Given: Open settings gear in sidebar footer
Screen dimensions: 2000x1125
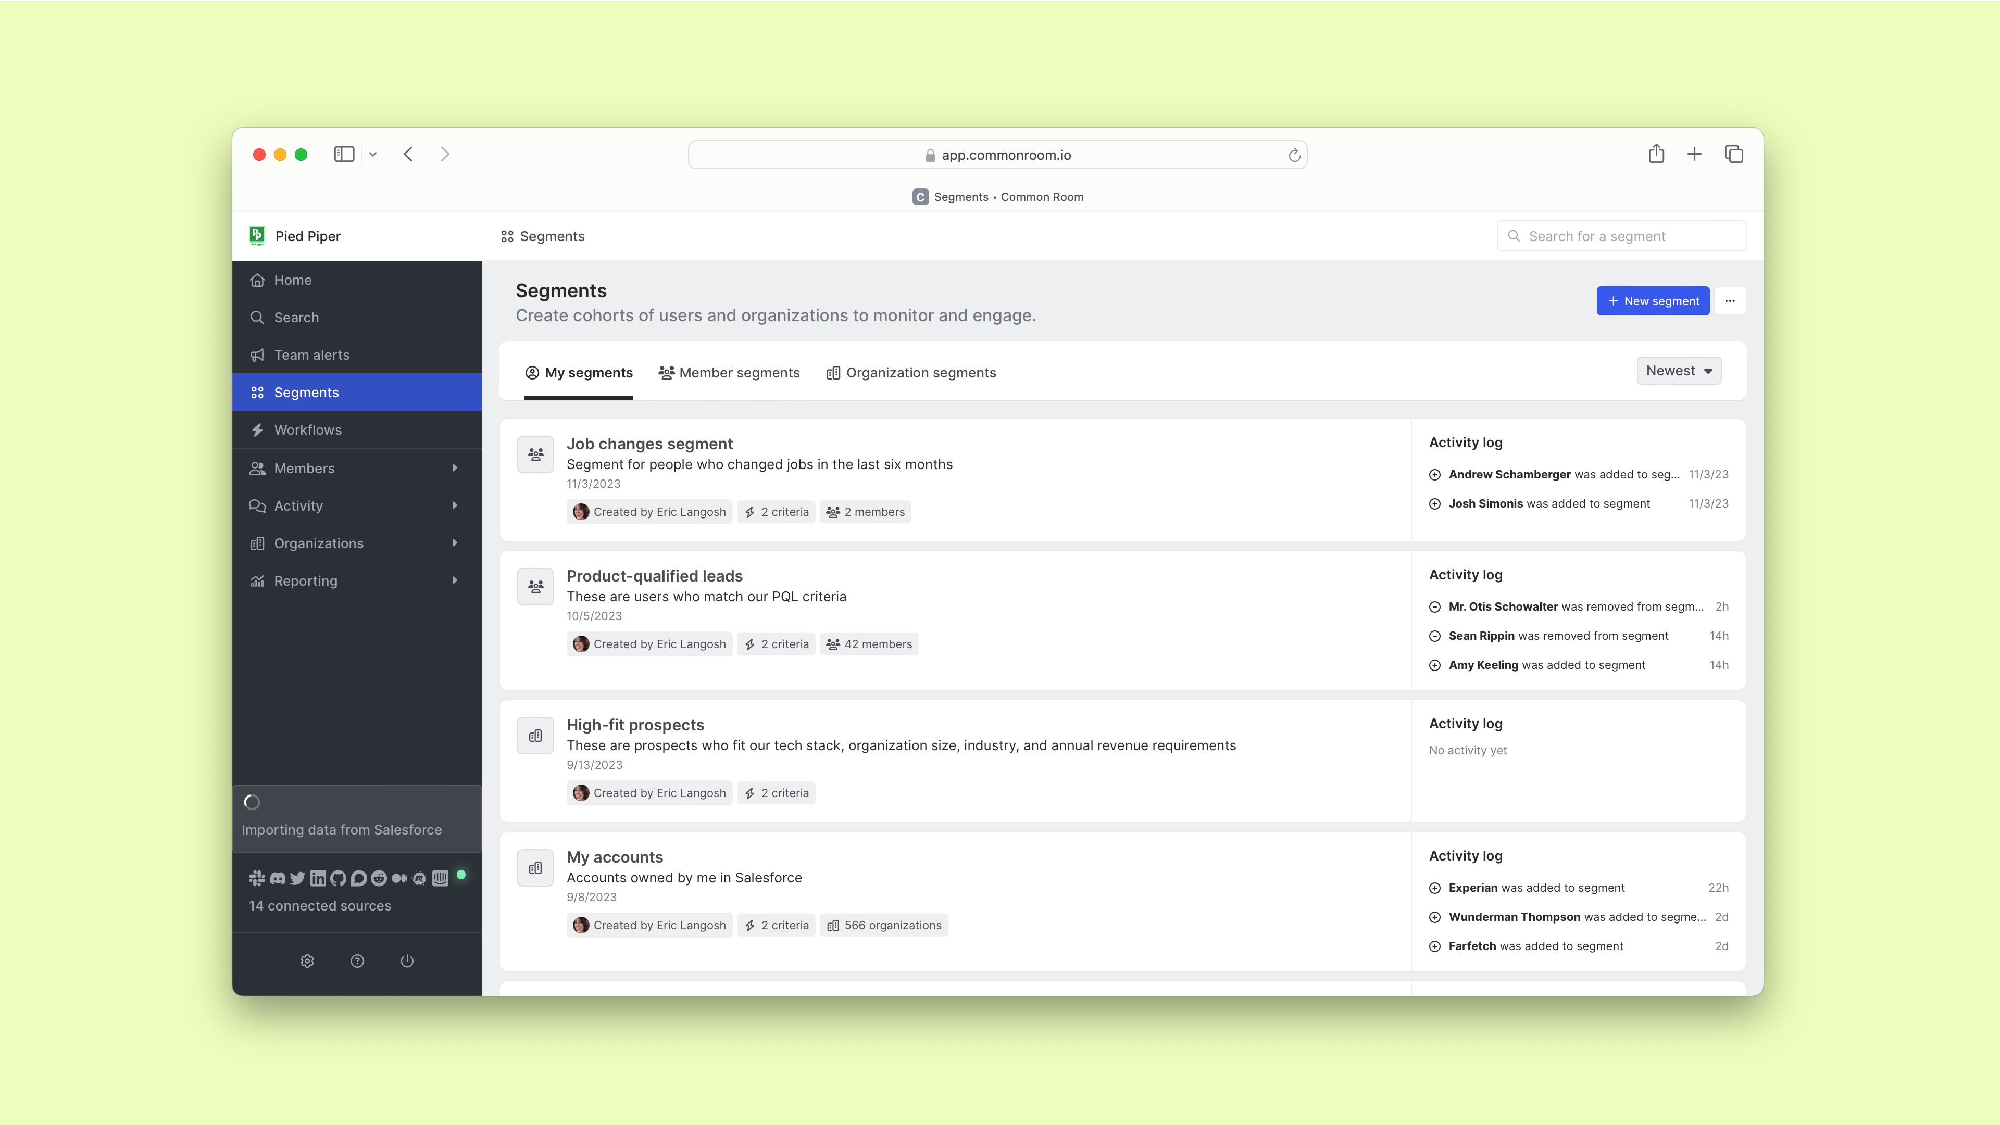Looking at the screenshot, I should (x=307, y=960).
